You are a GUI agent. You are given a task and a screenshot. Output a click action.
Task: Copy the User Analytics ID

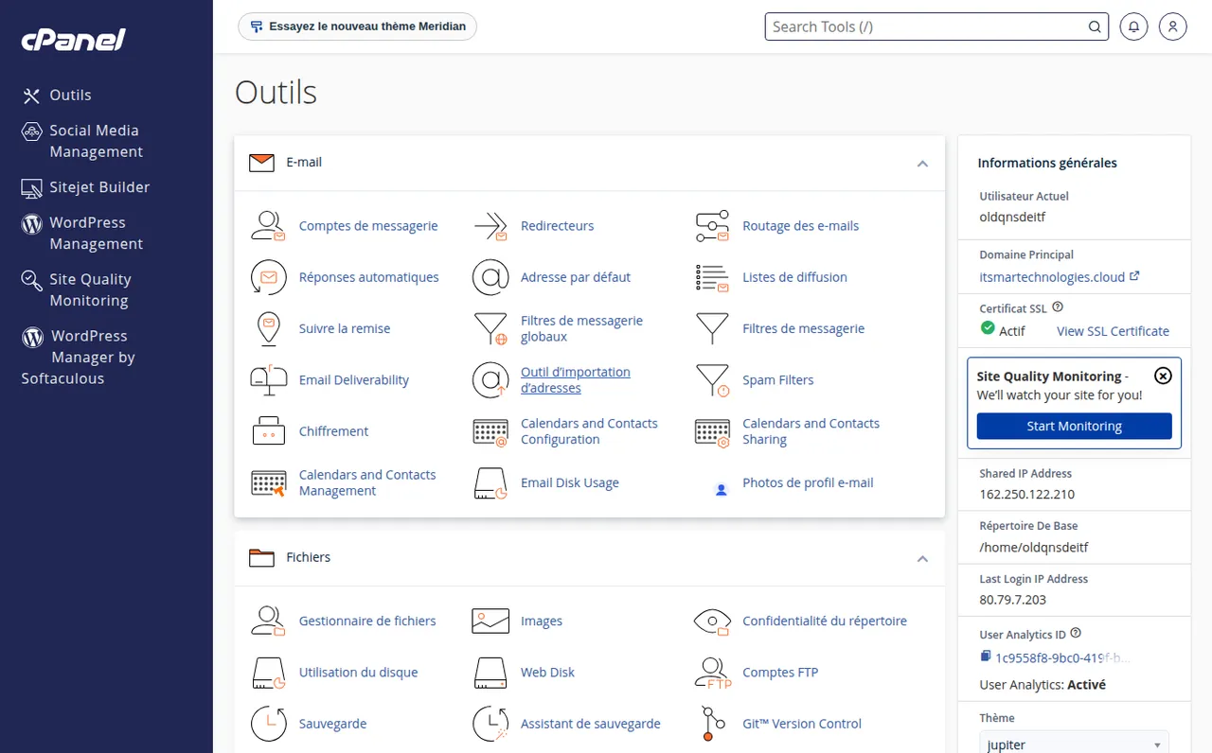click(x=986, y=657)
